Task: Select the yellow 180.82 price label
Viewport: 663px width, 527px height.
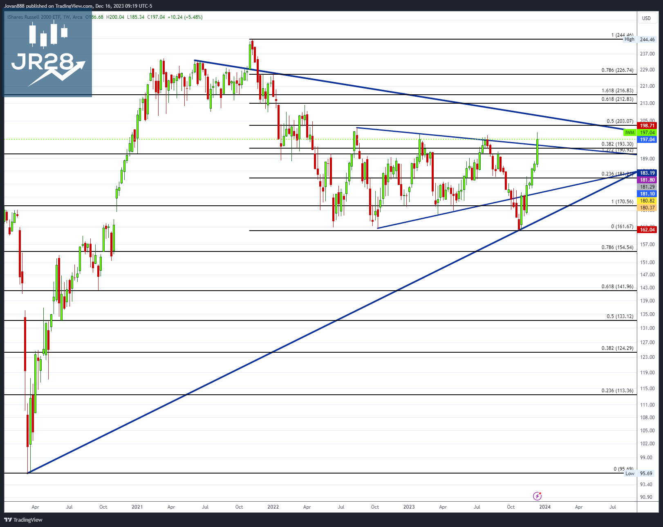Action: pos(647,201)
